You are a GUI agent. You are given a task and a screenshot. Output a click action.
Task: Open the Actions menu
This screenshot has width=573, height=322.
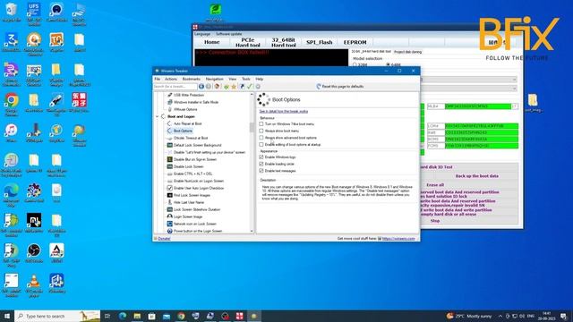171,79
